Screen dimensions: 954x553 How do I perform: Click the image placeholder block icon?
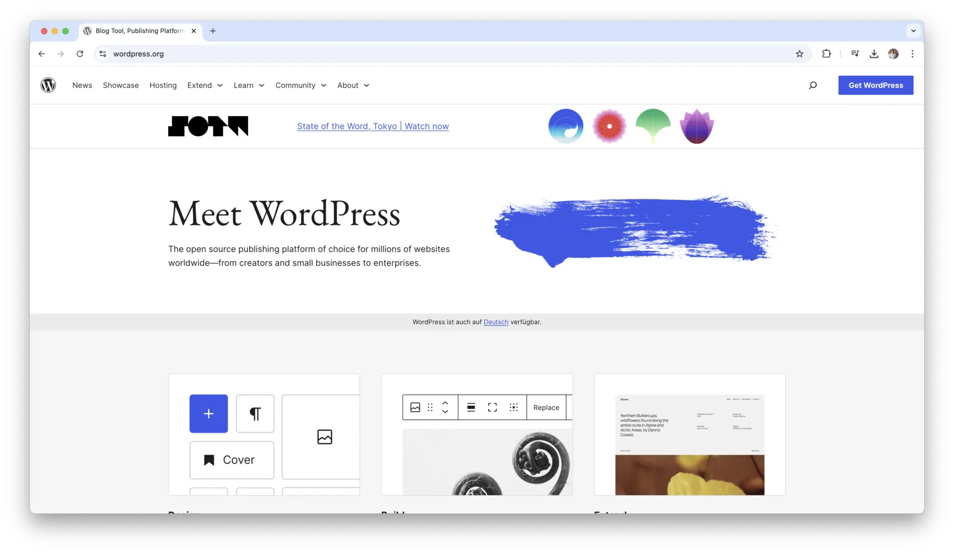[324, 437]
